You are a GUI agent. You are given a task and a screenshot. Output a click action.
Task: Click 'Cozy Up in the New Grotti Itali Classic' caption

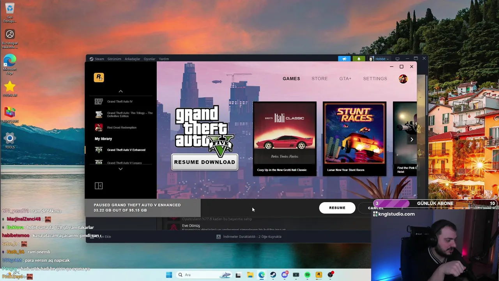(x=282, y=170)
